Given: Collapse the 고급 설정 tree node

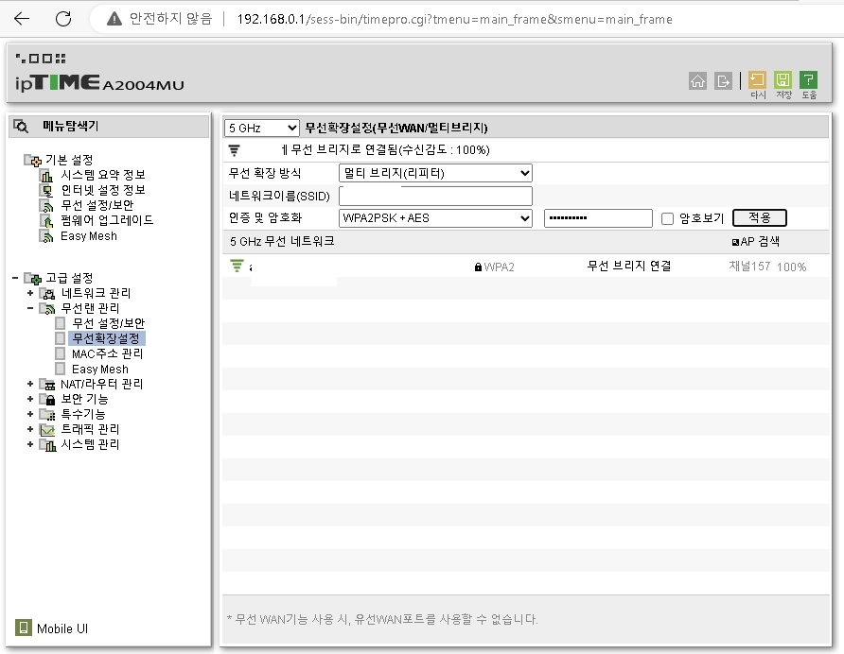Looking at the screenshot, I should (15, 278).
